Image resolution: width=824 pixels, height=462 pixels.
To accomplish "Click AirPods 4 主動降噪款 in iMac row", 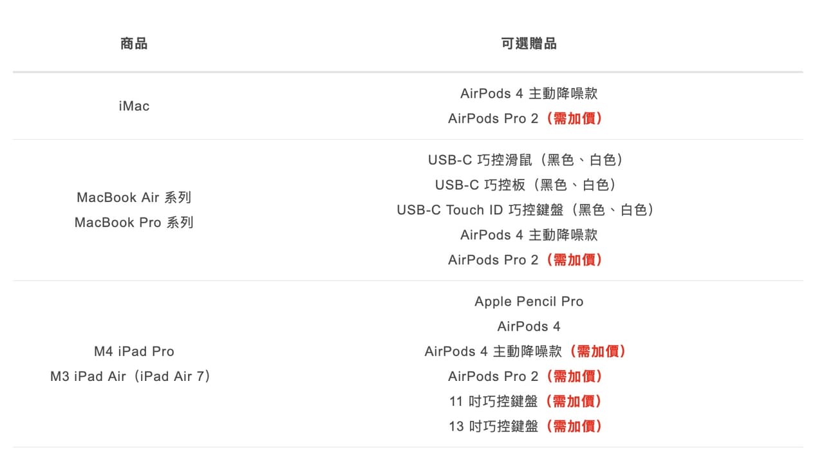I will coord(529,93).
